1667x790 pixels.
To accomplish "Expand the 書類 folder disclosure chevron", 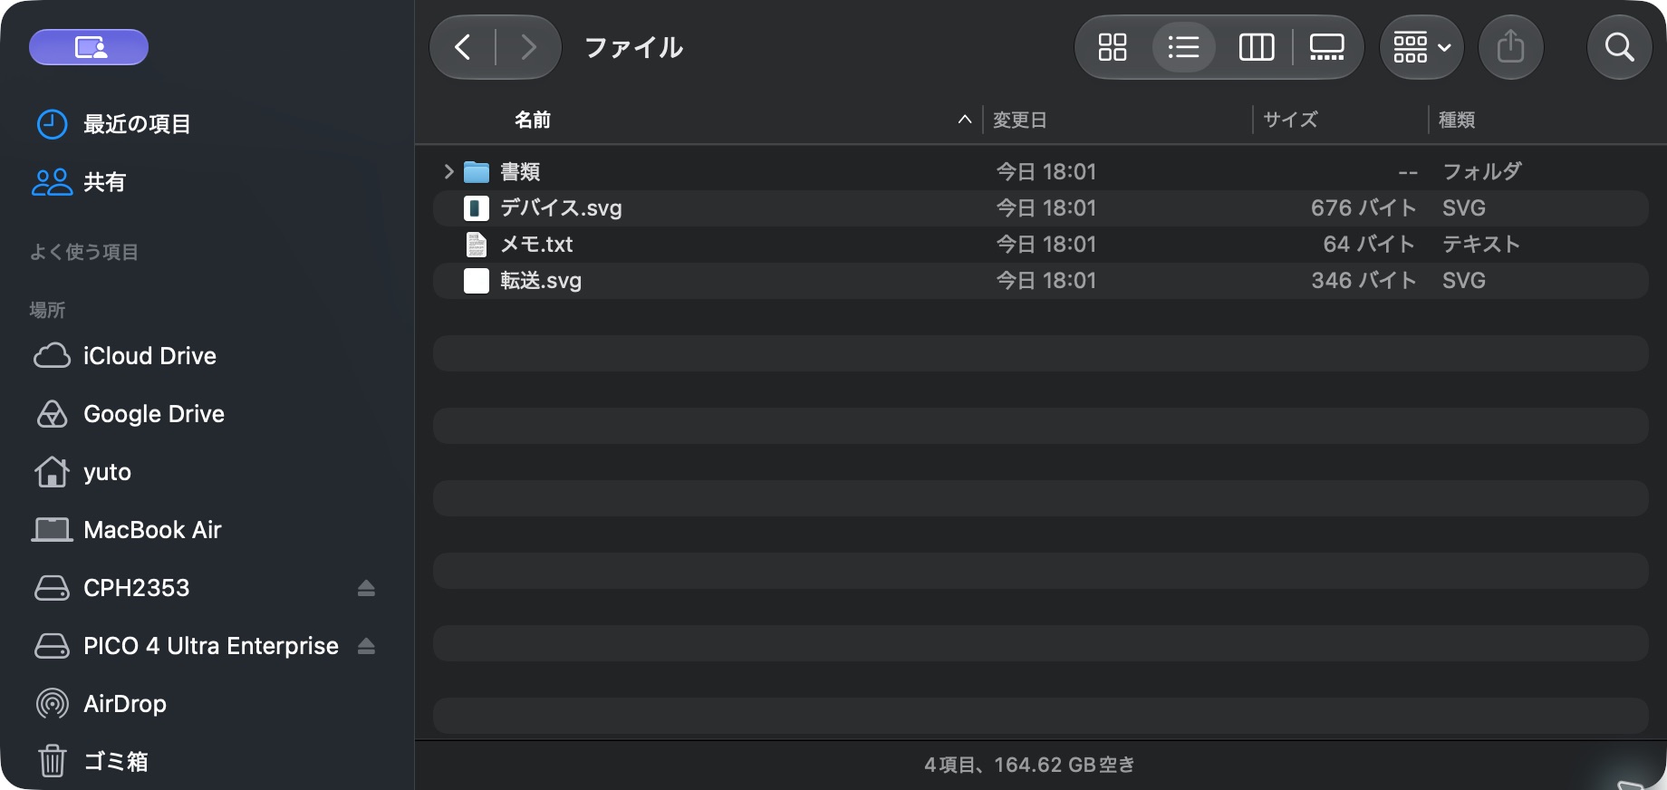I will click(448, 171).
